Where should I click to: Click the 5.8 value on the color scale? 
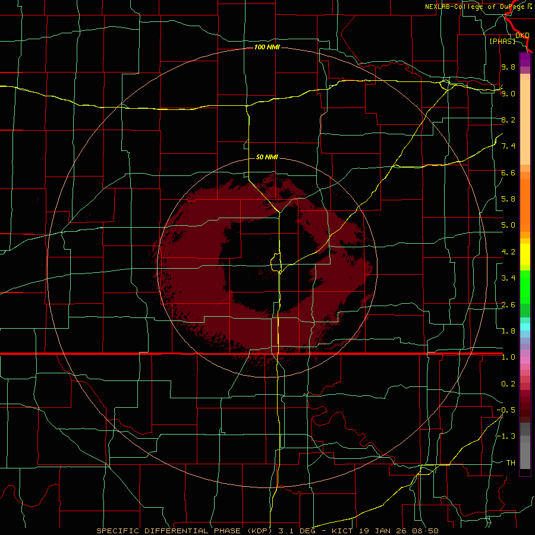coord(508,199)
